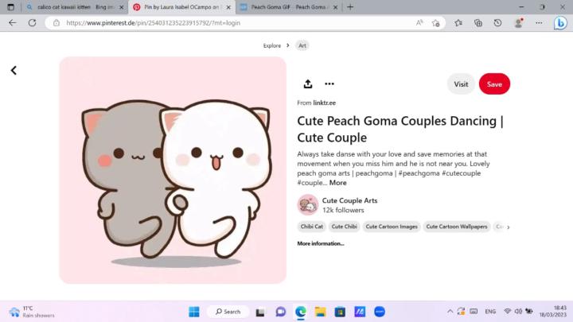Click the Explore breadcrumb link
The height and width of the screenshot is (322, 573).
tap(272, 45)
